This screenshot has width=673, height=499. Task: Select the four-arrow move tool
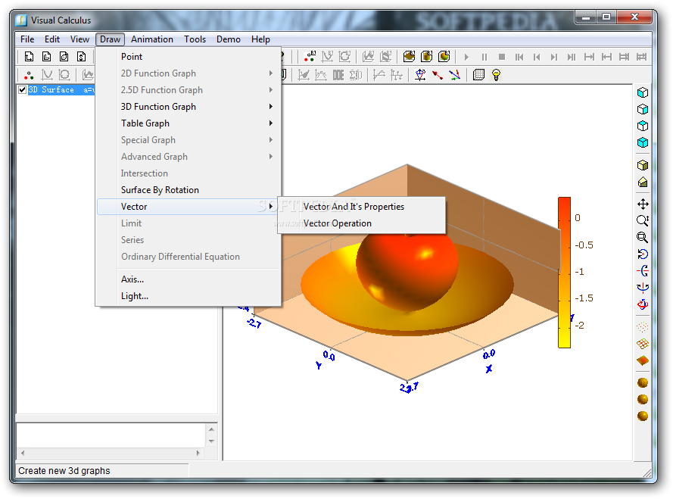643,204
